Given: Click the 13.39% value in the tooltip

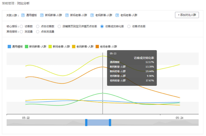Looking at the screenshot, I should click(x=150, y=67).
